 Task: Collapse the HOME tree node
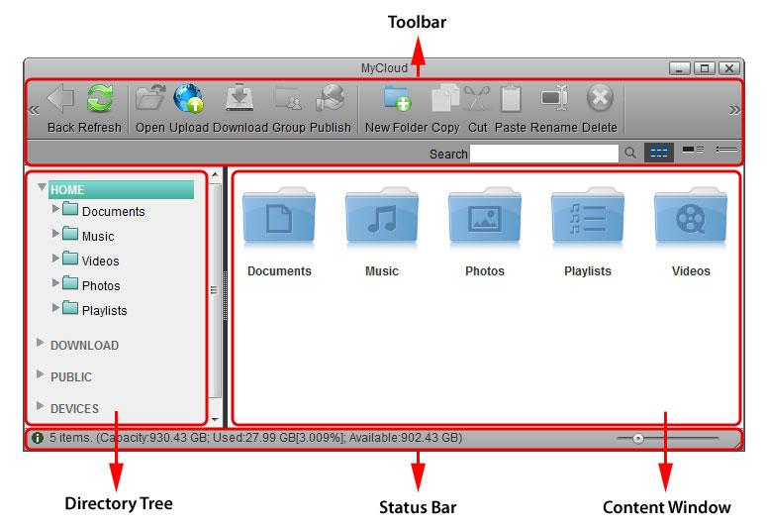(x=43, y=186)
